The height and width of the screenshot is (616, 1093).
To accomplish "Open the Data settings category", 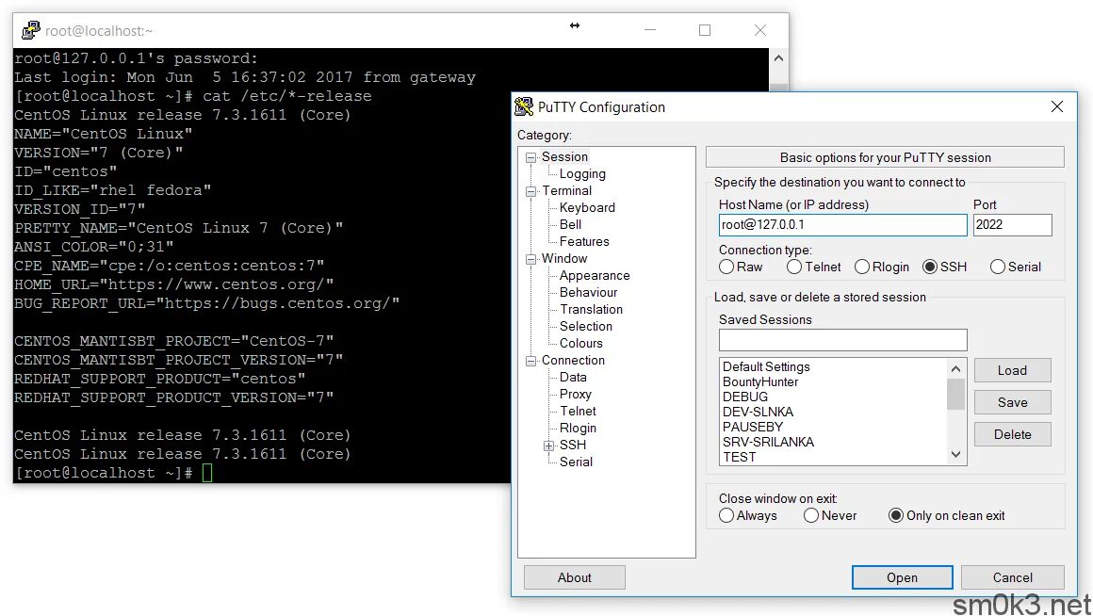I will coord(573,377).
